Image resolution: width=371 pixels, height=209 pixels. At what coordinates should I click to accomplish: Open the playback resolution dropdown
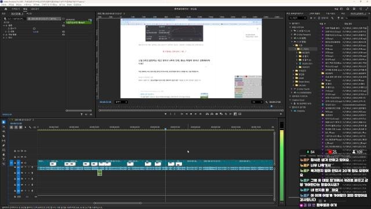[257, 102]
